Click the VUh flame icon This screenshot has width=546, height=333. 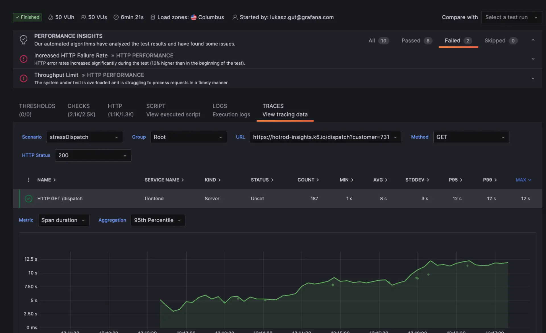click(x=51, y=17)
